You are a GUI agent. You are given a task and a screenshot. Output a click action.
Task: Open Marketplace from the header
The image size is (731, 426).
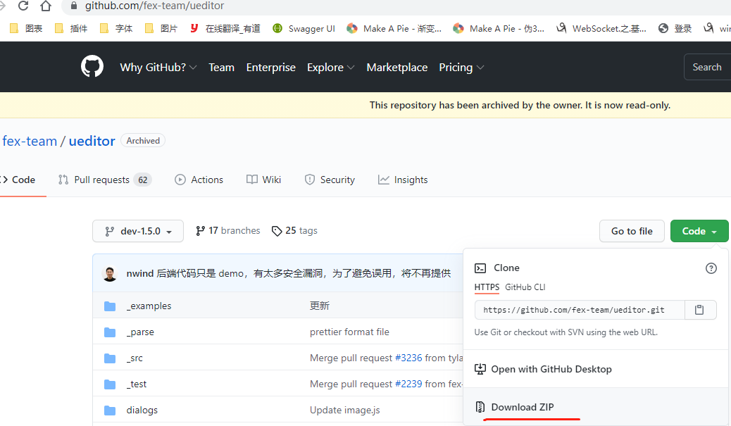point(397,68)
